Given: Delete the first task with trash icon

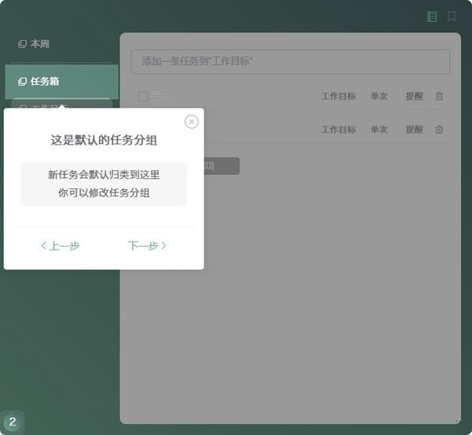Looking at the screenshot, I should [x=439, y=96].
